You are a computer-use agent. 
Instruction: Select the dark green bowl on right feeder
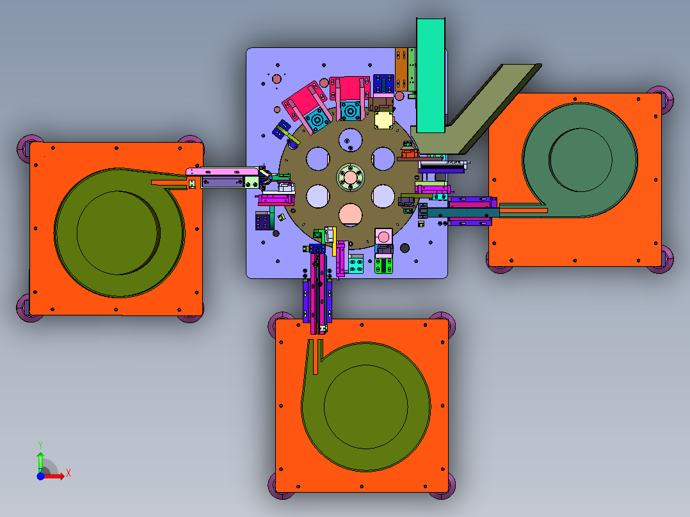point(579,160)
